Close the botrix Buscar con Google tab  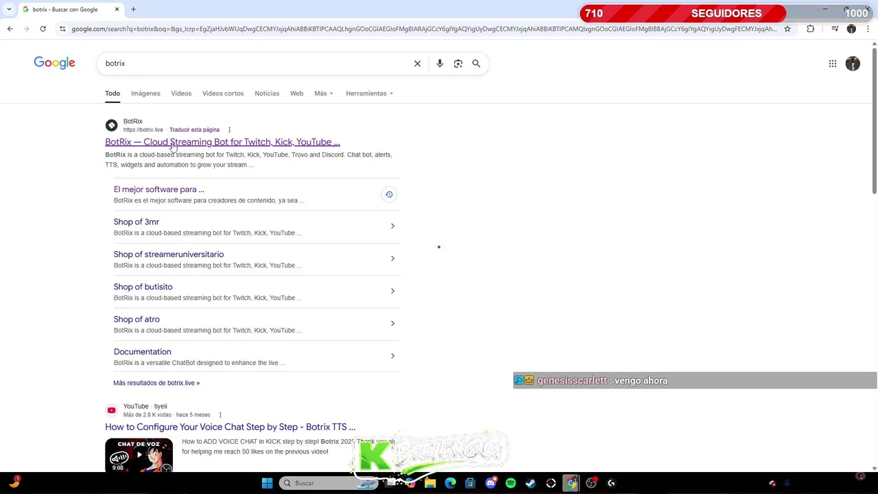coord(117,10)
